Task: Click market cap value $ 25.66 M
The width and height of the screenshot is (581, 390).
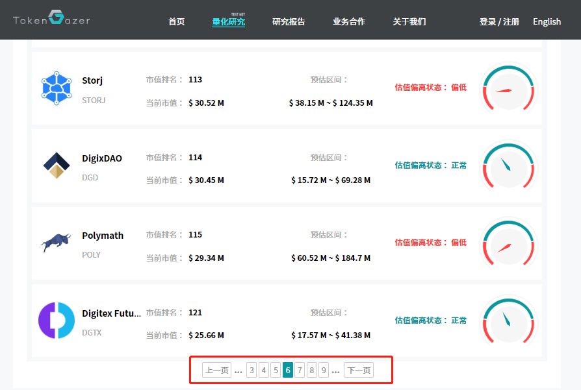Action: (x=207, y=335)
